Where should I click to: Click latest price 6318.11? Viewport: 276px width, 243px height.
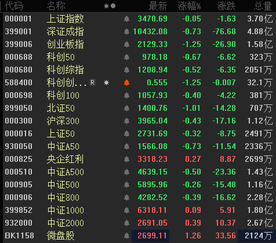click(152, 211)
